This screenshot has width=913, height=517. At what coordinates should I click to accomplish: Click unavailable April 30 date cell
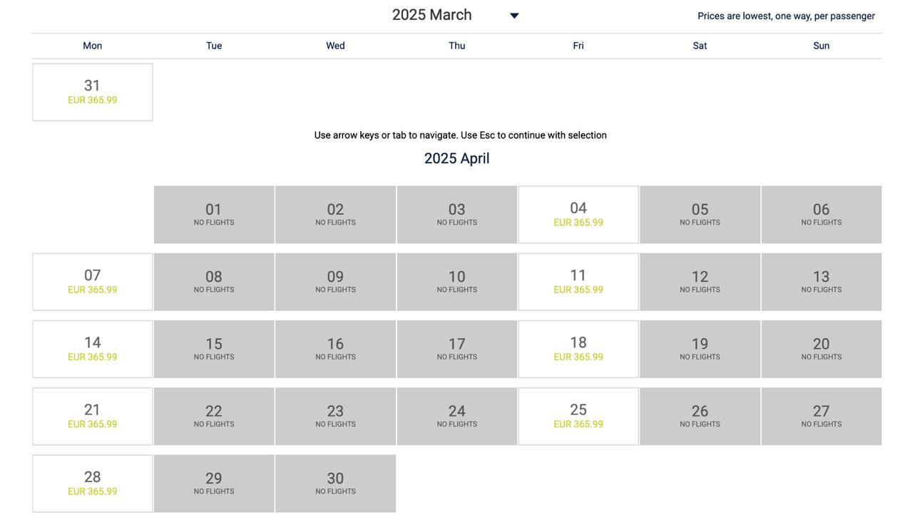pyautogui.click(x=335, y=483)
